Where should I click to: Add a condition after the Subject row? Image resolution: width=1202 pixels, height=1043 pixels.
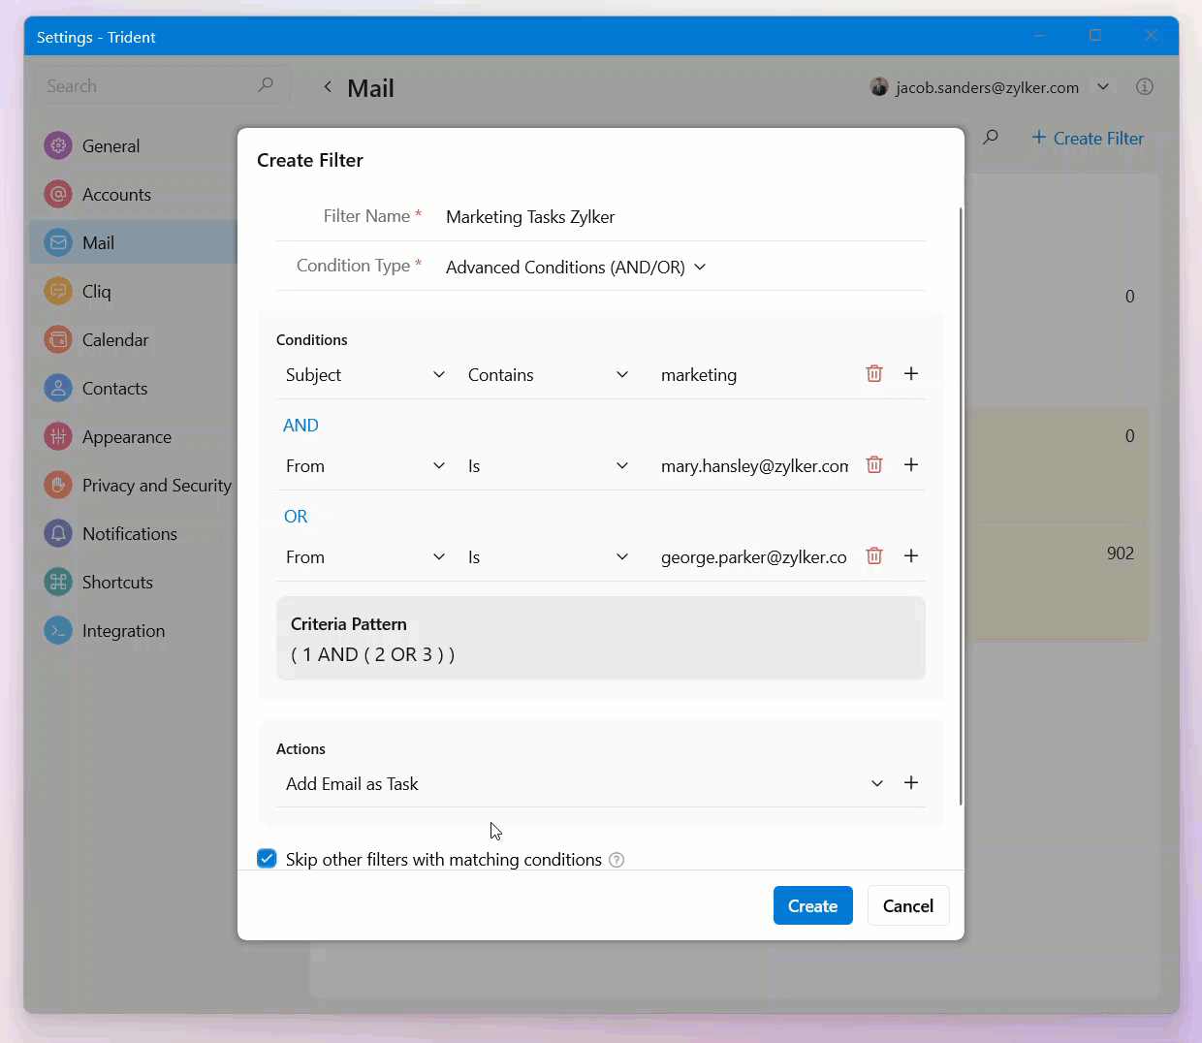pyautogui.click(x=911, y=374)
